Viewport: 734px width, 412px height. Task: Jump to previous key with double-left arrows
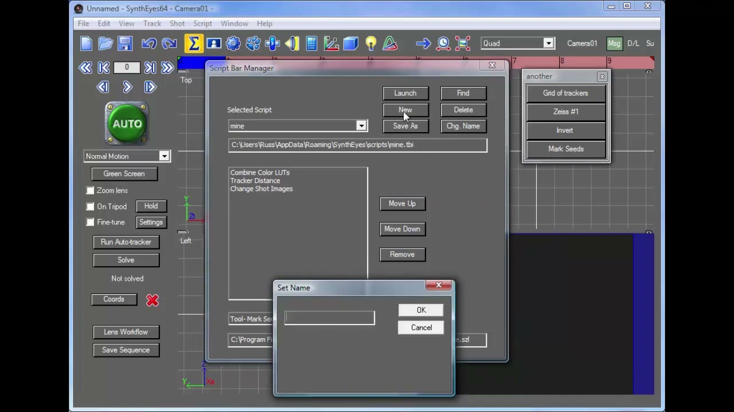pyautogui.click(x=85, y=68)
